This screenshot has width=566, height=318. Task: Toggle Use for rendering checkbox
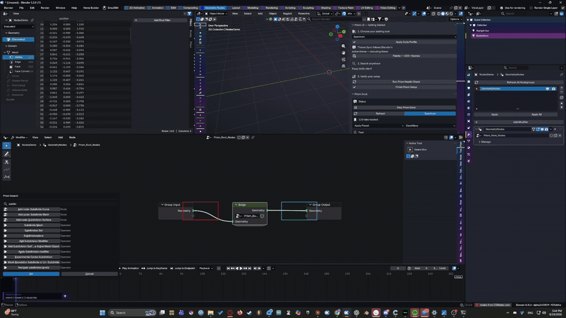tap(501, 8)
